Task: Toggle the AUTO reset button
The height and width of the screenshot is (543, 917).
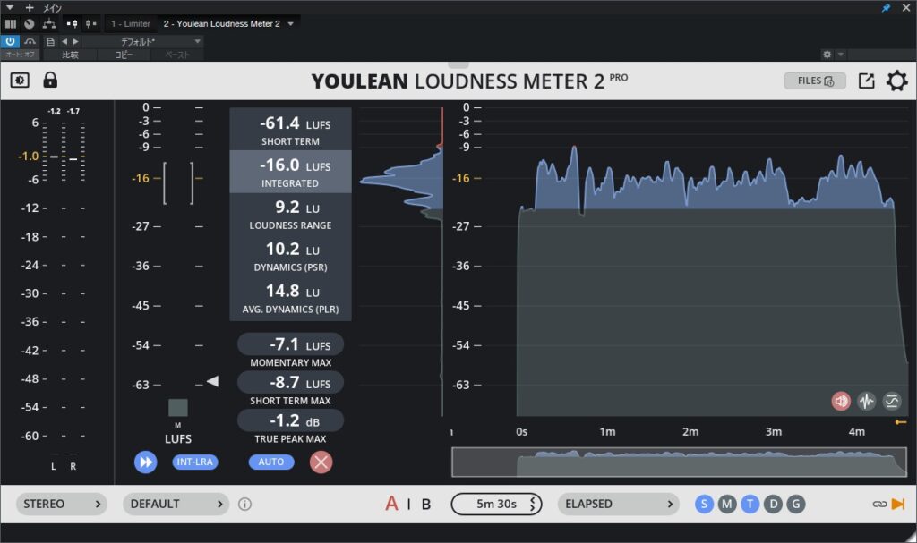Action: pyautogui.click(x=271, y=462)
